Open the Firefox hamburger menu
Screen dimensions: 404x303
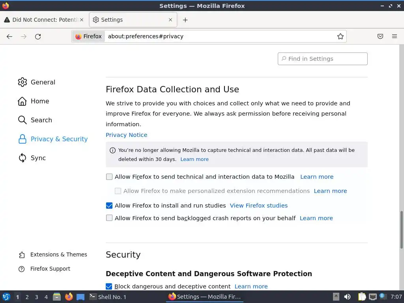click(x=395, y=36)
